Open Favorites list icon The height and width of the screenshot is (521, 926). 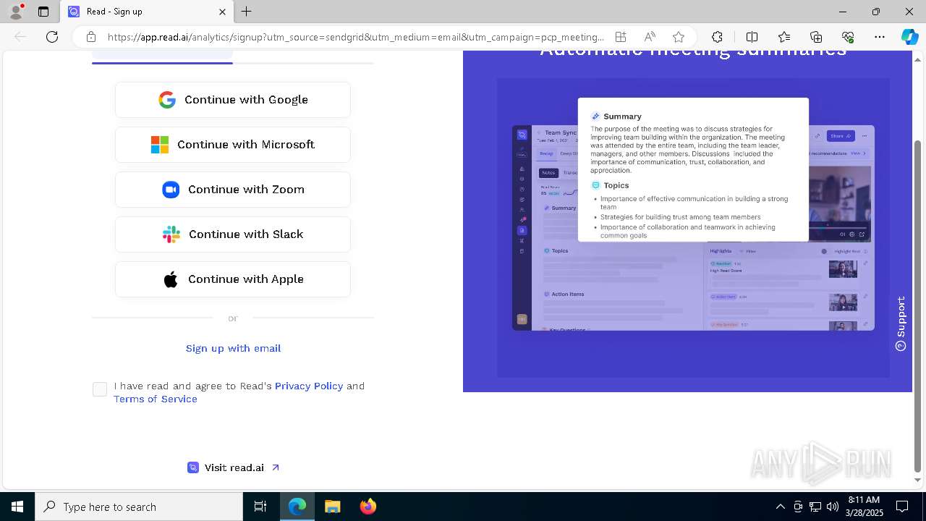click(x=784, y=37)
